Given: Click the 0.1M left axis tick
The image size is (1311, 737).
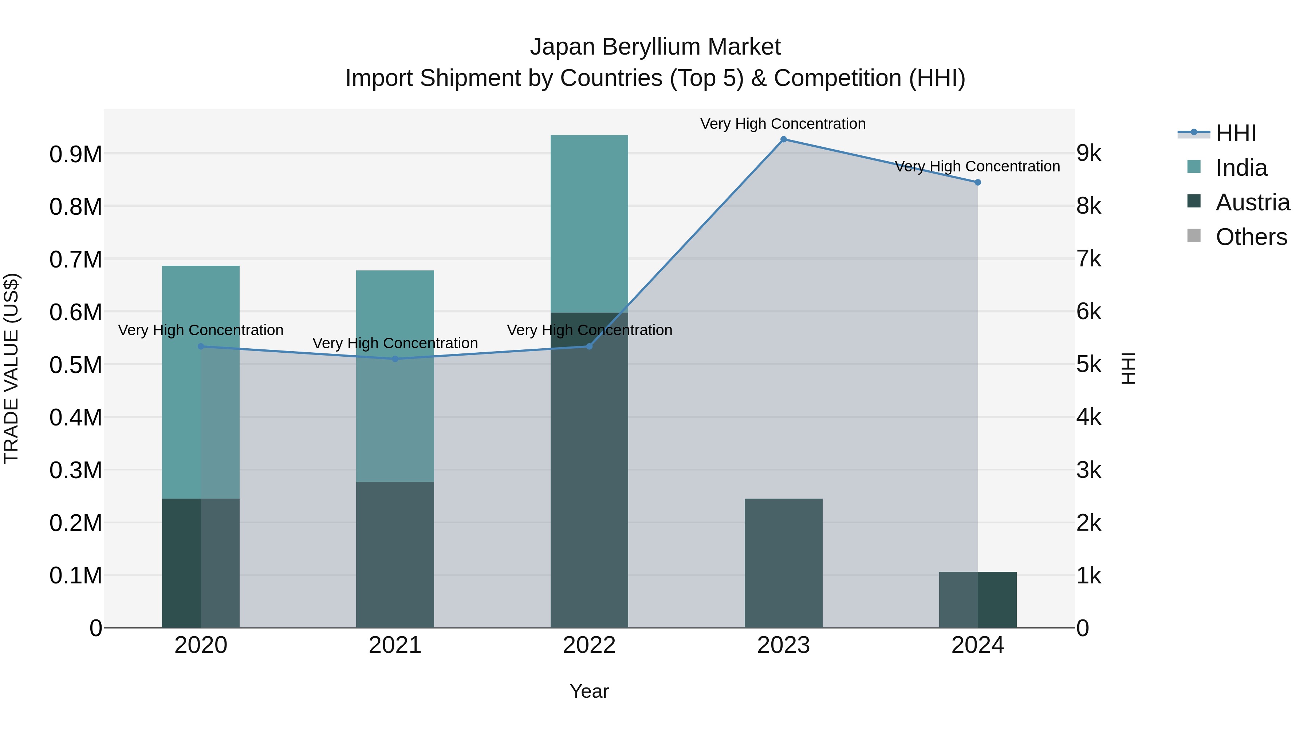Looking at the screenshot, I should [76, 575].
